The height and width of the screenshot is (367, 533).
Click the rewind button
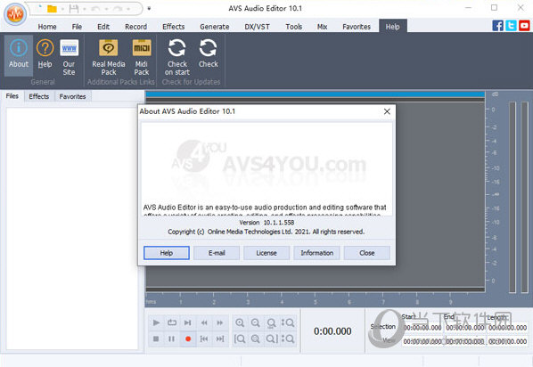click(204, 322)
